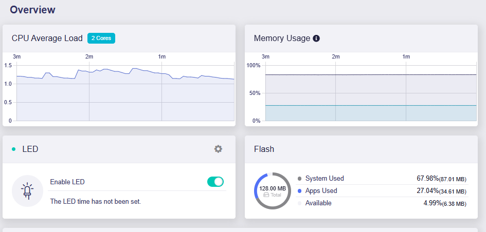The height and width of the screenshot is (232, 486).
Task: Click the LED time not set message
Action: (x=95, y=201)
